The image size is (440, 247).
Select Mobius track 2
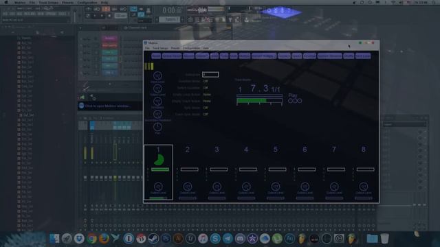point(188,150)
